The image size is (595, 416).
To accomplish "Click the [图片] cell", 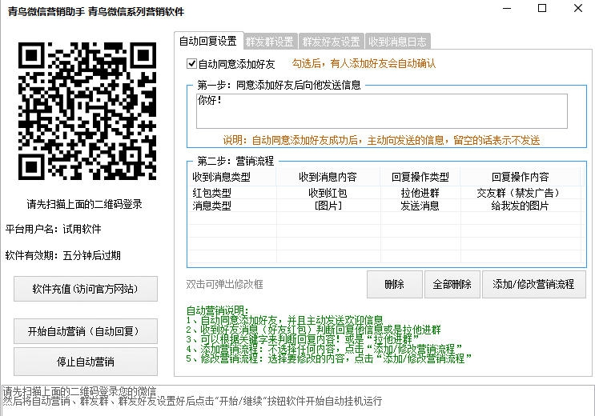I will (328, 206).
